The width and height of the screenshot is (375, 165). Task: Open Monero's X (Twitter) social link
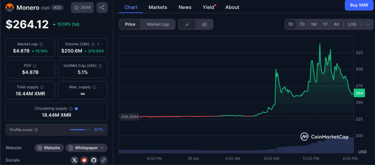pos(75,160)
